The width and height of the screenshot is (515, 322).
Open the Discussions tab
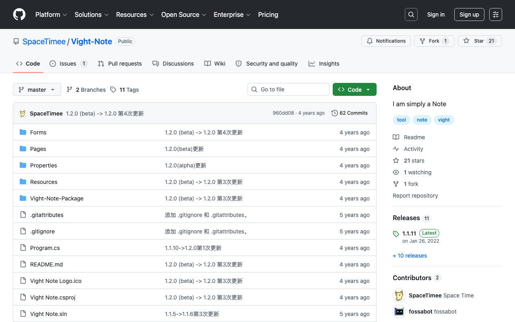click(x=173, y=64)
